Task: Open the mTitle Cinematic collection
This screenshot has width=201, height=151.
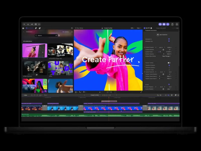Action: tap(35, 68)
